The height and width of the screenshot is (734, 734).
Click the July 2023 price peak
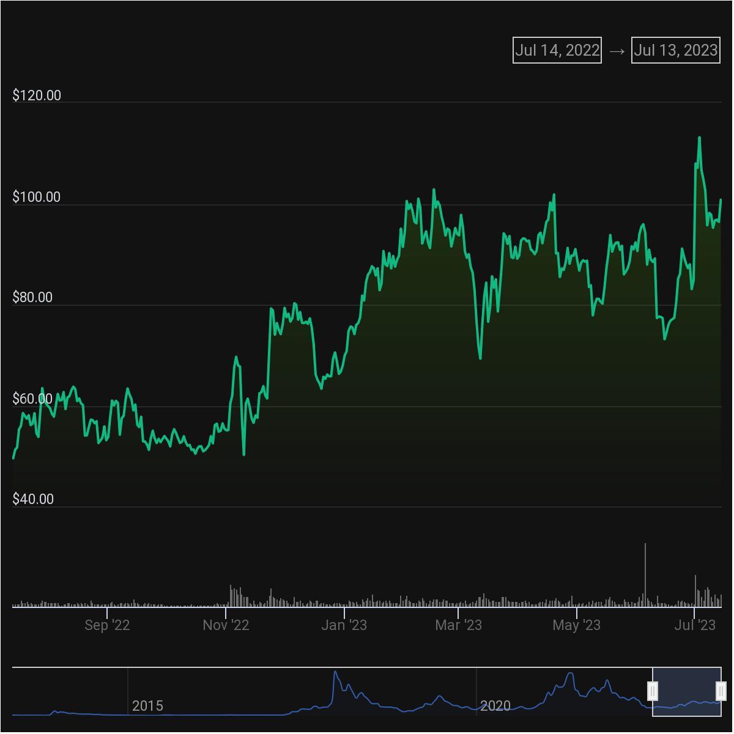point(699,138)
